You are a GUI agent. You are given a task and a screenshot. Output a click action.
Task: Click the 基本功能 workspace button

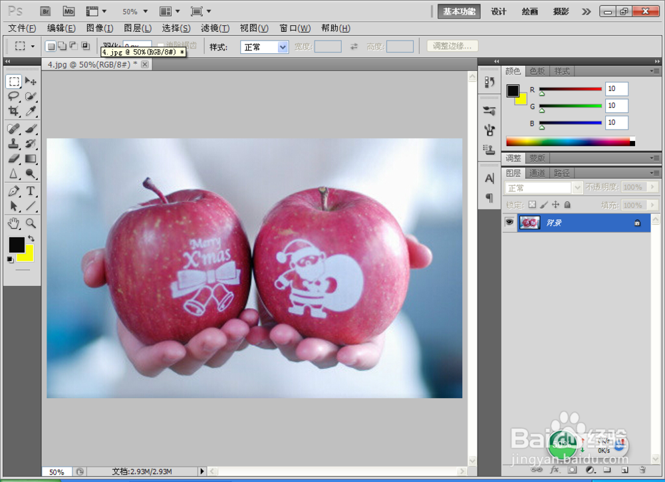[x=459, y=11]
